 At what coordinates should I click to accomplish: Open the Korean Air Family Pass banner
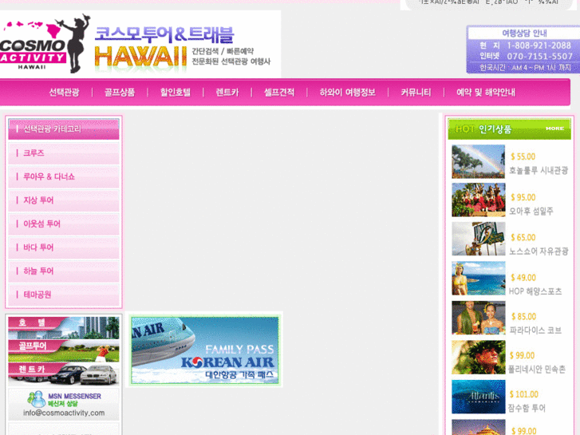pyautogui.click(x=205, y=350)
